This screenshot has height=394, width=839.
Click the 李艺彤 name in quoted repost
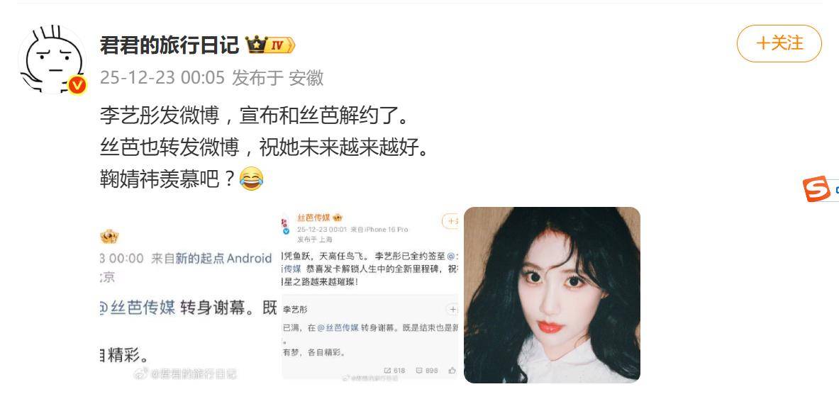[295, 310]
